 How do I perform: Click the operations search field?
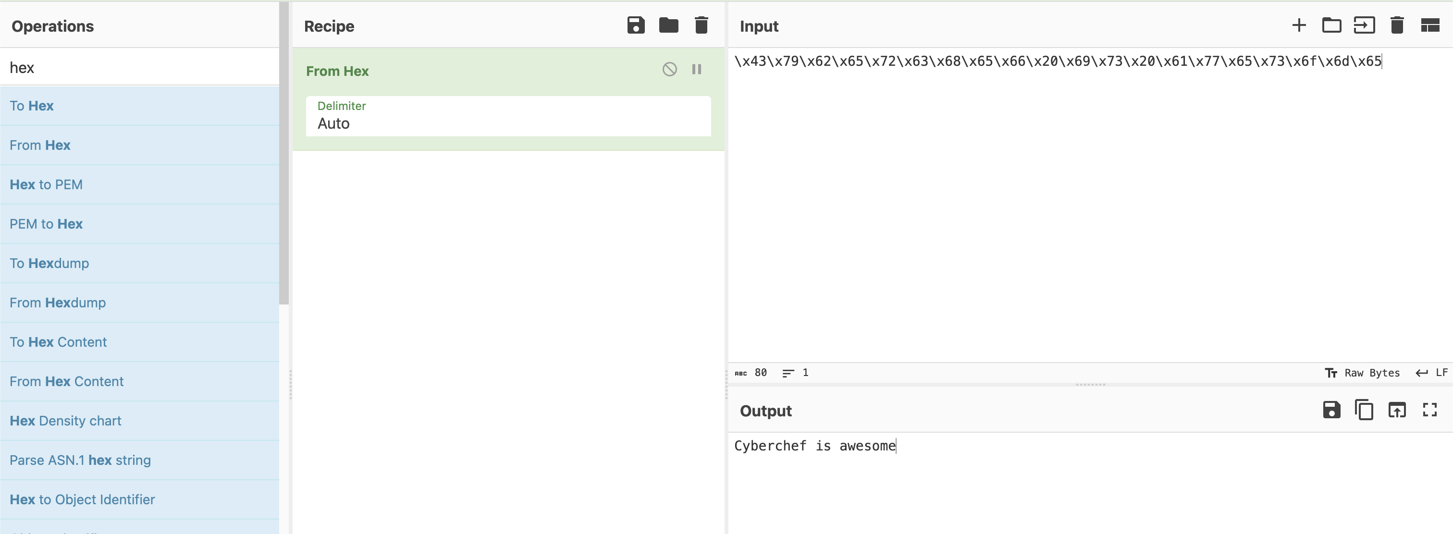139,68
